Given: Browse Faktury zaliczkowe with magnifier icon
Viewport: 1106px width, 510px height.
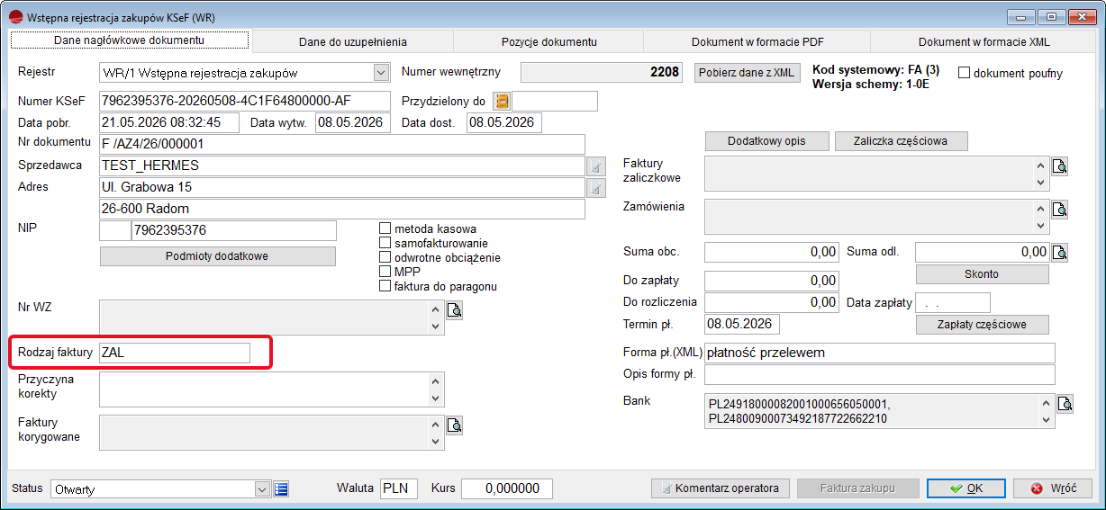Looking at the screenshot, I should (x=1060, y=166).
